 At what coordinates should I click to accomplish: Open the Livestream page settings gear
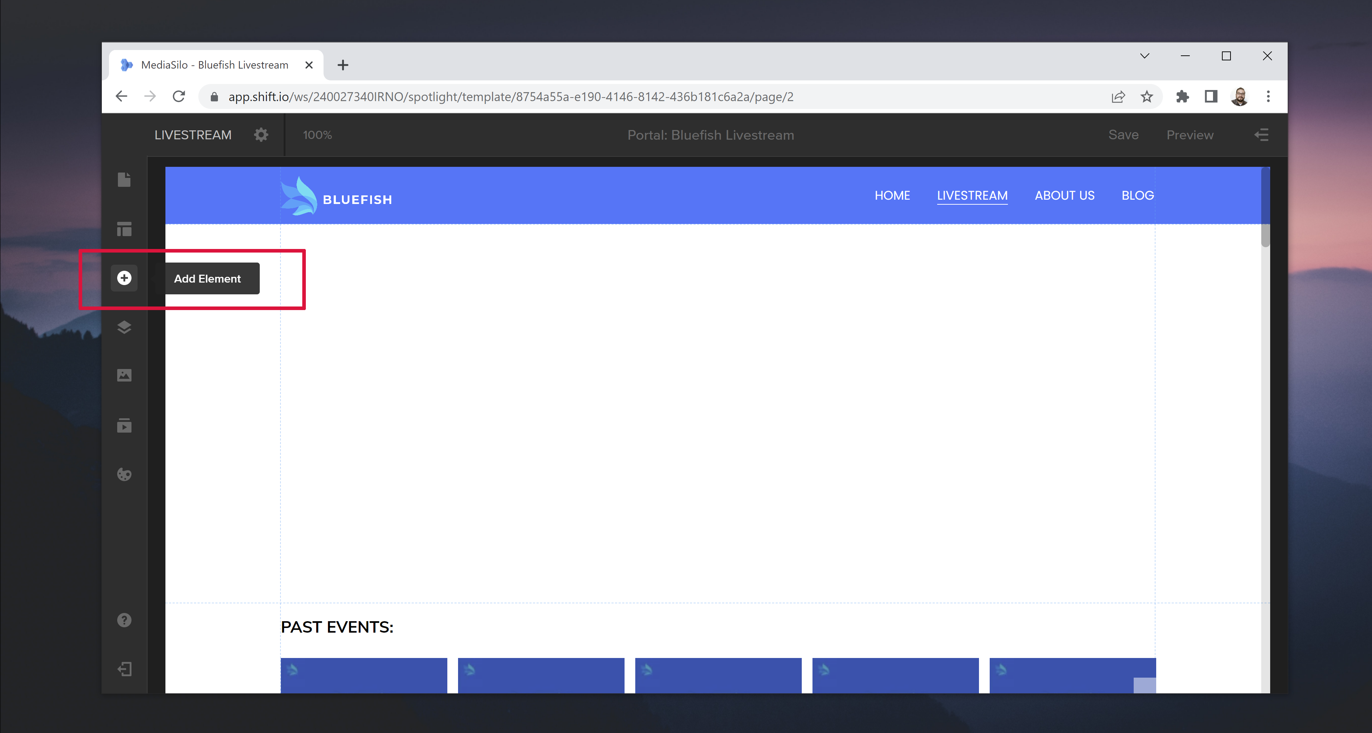tap(261, 135)
